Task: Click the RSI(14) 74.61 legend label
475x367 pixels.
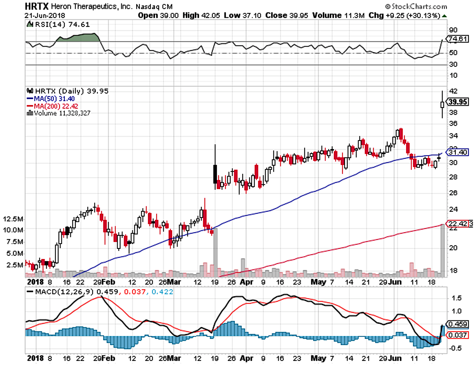Action: point(62,24)
